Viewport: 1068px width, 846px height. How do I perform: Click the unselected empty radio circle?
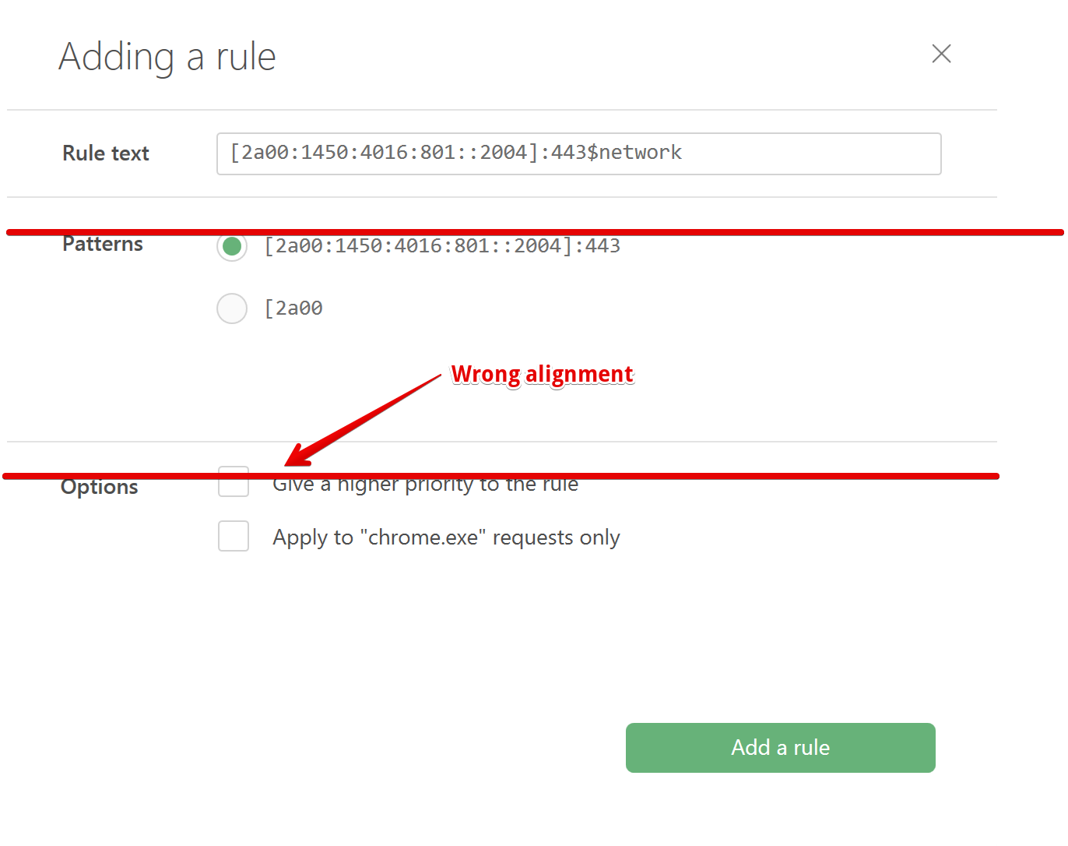point(232,308)
